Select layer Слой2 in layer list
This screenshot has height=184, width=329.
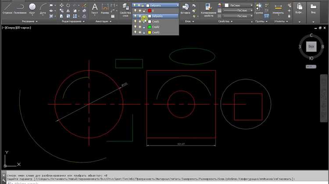(155, 27)
